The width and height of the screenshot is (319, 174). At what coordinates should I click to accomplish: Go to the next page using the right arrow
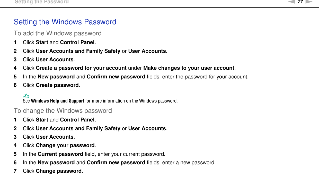click(309, 2)
